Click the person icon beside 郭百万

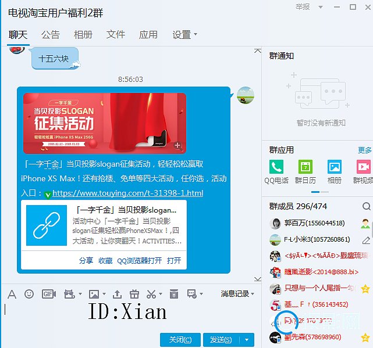click(x=365, y=224)
